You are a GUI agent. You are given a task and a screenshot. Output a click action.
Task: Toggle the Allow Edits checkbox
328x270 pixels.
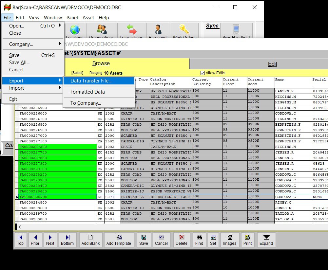click(203, 73)
